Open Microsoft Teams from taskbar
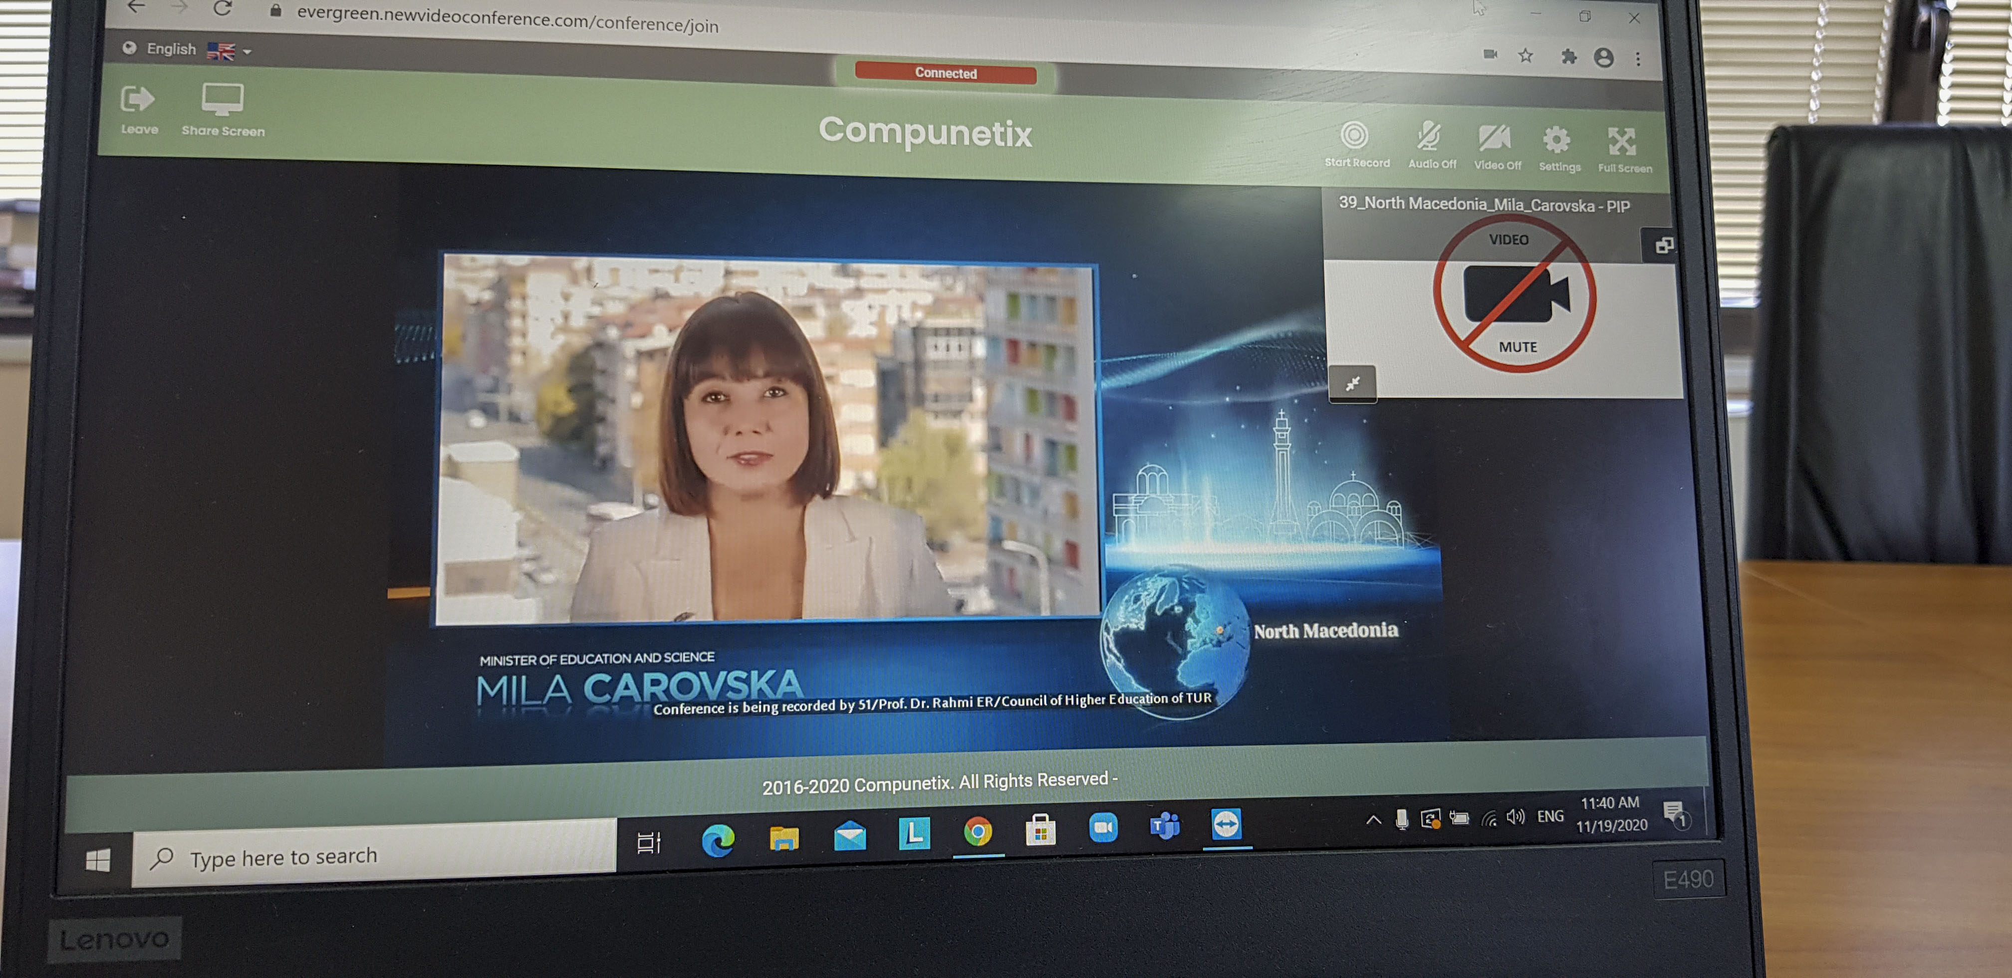2012x978 pixels. tap(1165, 826)
